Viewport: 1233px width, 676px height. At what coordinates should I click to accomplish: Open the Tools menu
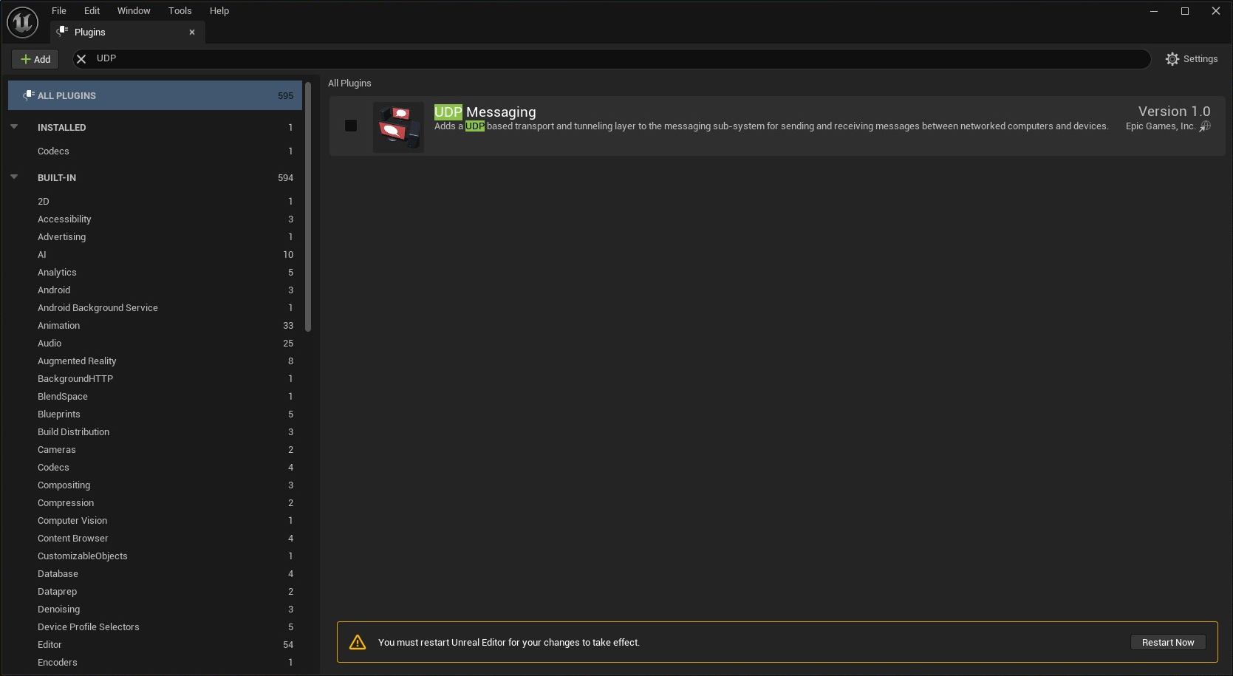[180, 10]
